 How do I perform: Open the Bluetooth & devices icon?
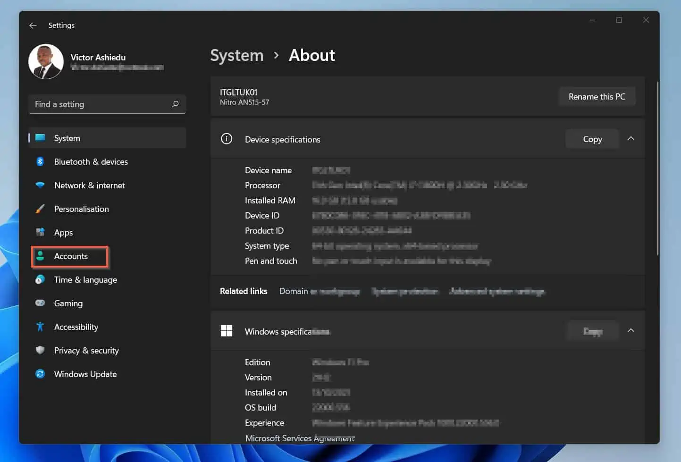(40, 161)
